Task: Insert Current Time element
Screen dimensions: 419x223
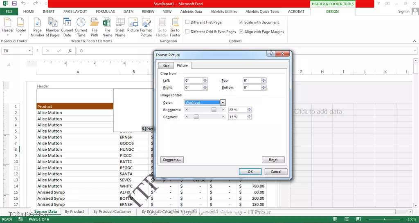Action: [81, 27]
